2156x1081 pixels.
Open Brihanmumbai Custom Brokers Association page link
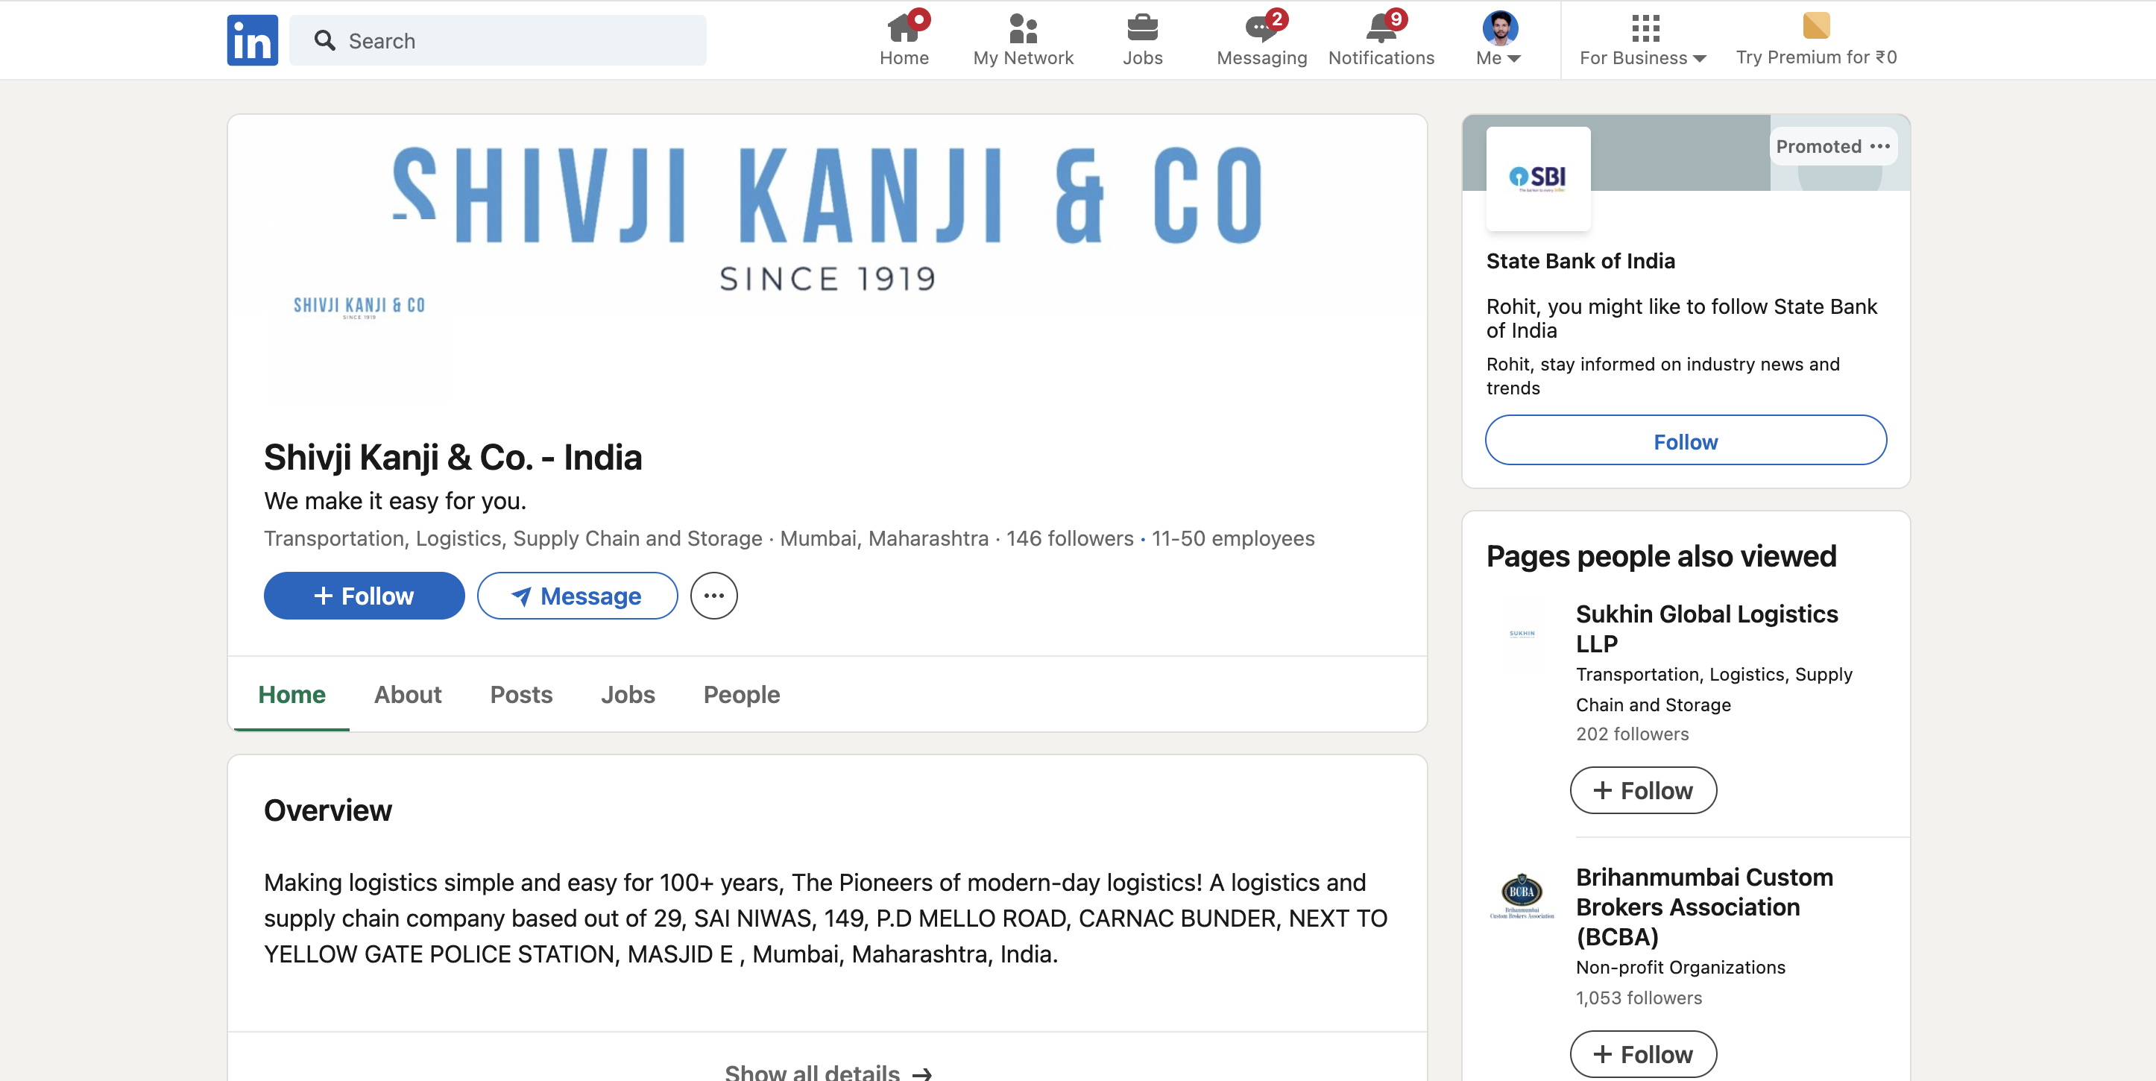click(1703, 906)
